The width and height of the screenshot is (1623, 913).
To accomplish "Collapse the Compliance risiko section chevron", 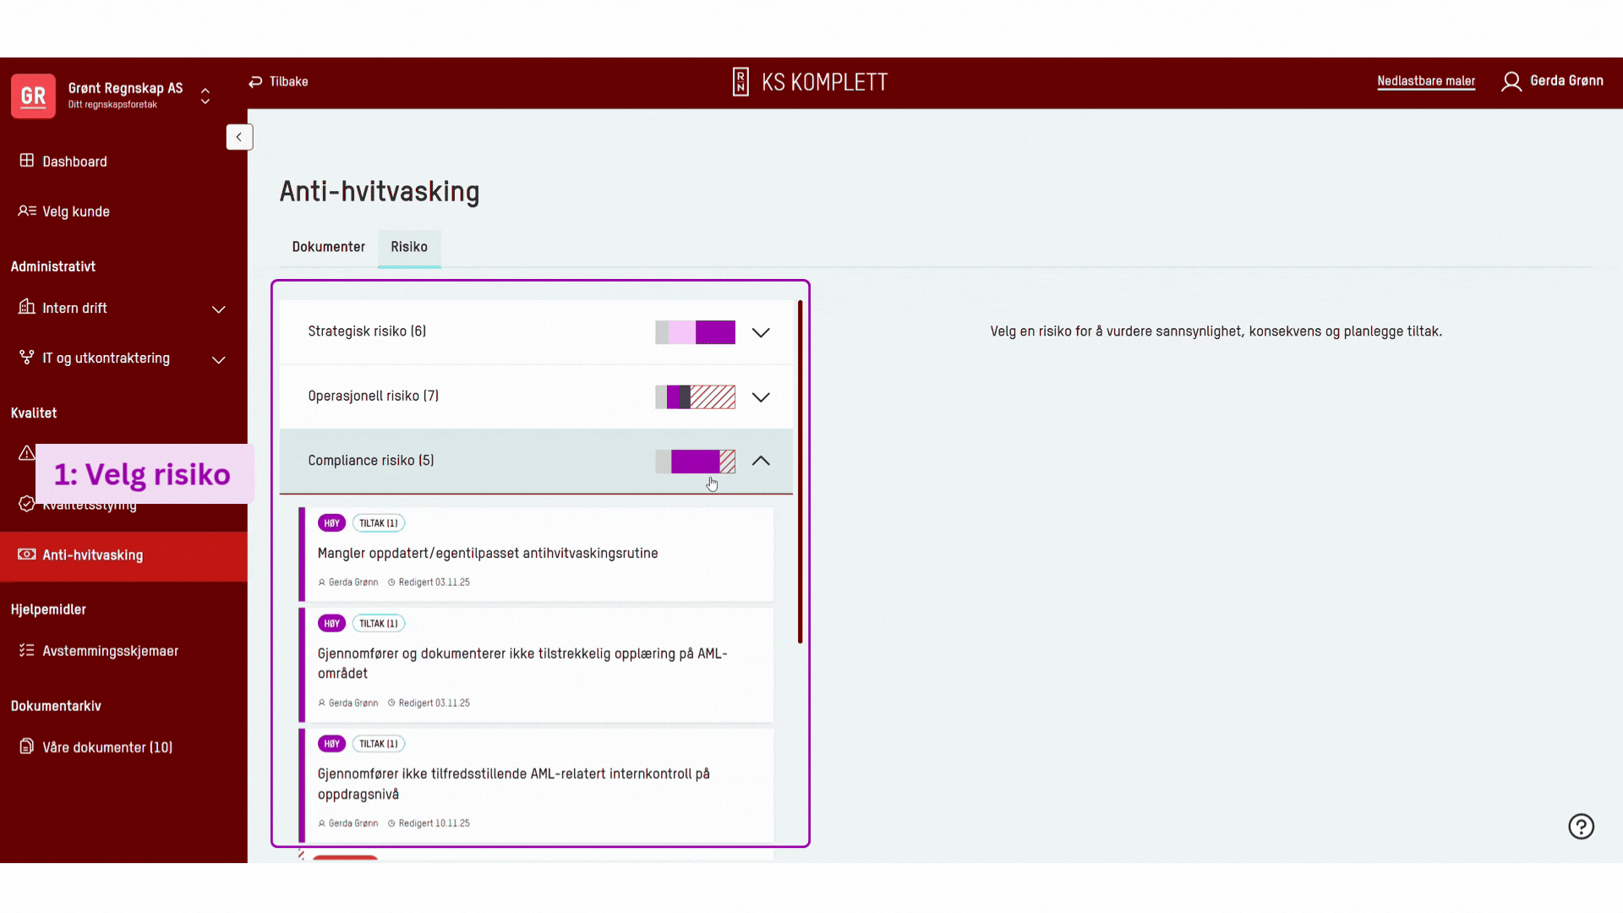I will [761, 461].
